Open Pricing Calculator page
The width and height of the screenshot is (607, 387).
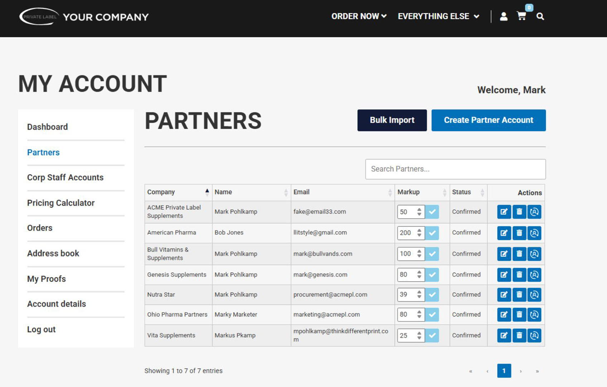tap(61, 203)
